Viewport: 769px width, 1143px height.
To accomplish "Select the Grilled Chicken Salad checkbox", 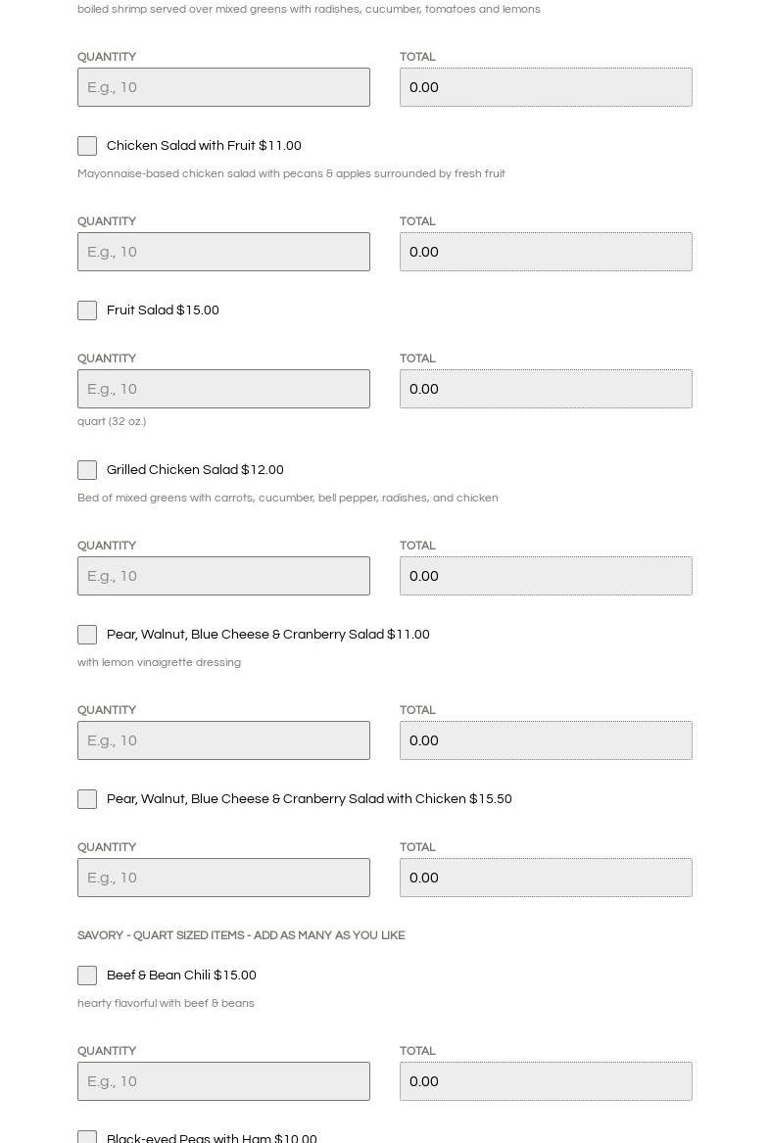I will pos(87,470).
